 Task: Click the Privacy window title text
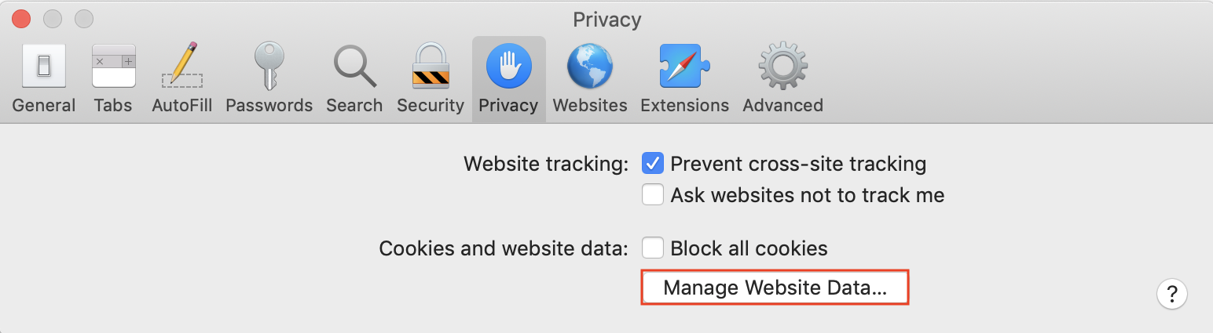tap(606, 19)
